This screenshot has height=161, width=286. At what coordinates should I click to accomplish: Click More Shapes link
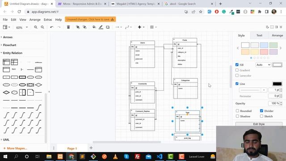[x=15, y=148]
